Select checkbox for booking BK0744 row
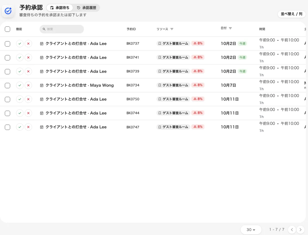This screenshot has width=308, height=235. point(7,113)
